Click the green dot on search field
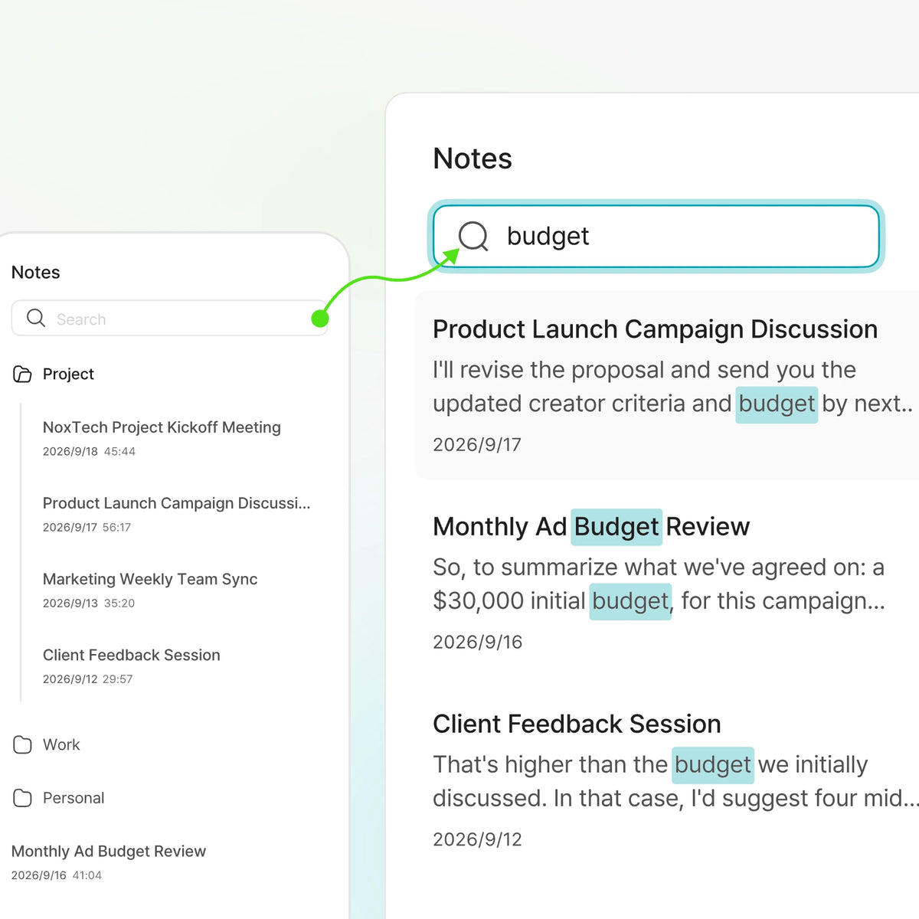 click(320, 319)
